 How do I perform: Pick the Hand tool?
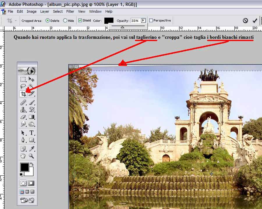click(x=23, y=156)
